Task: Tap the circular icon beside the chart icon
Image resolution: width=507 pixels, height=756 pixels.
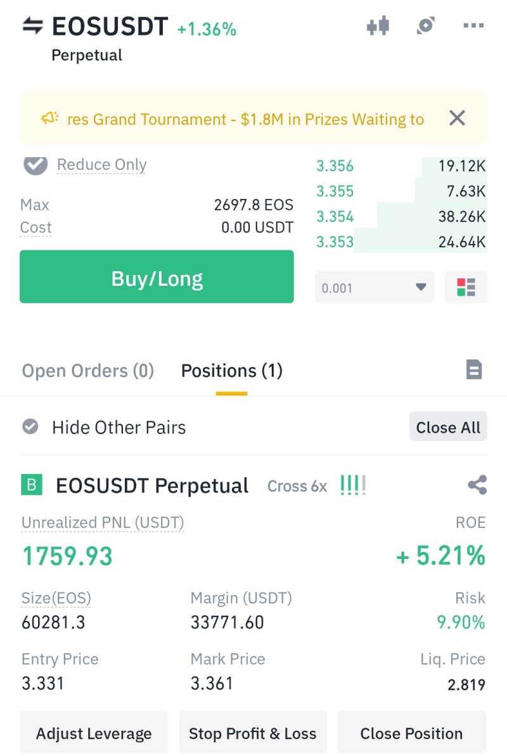Action: click(x=425, y=26)
